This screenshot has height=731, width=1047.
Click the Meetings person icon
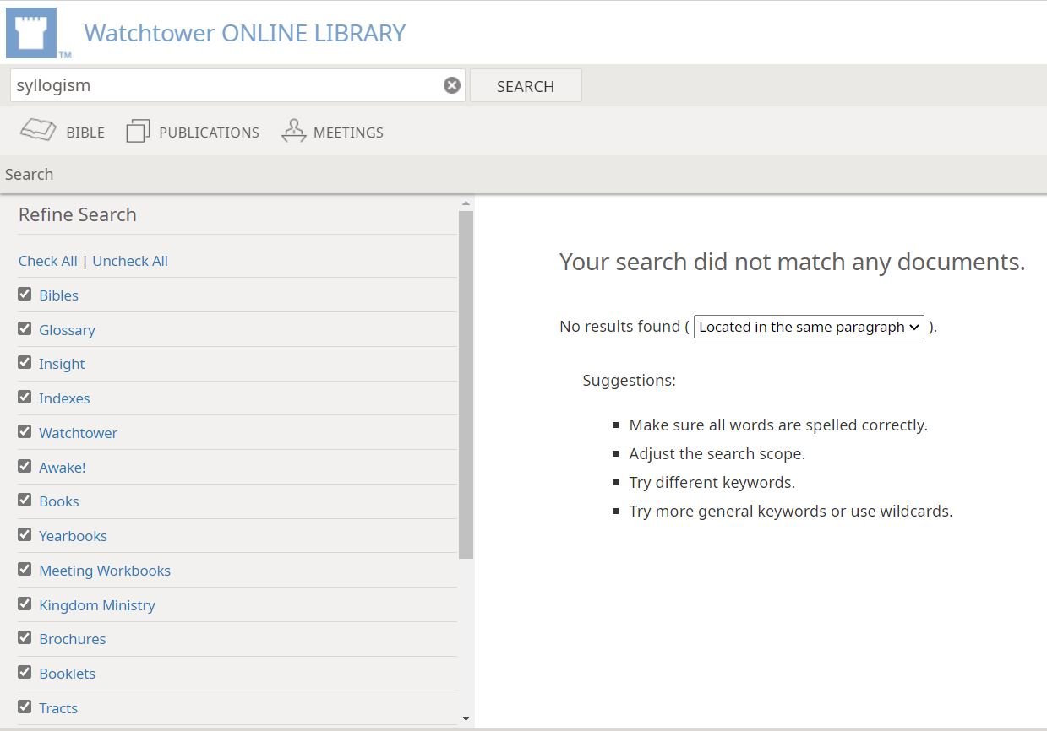[x=293, y=131]
